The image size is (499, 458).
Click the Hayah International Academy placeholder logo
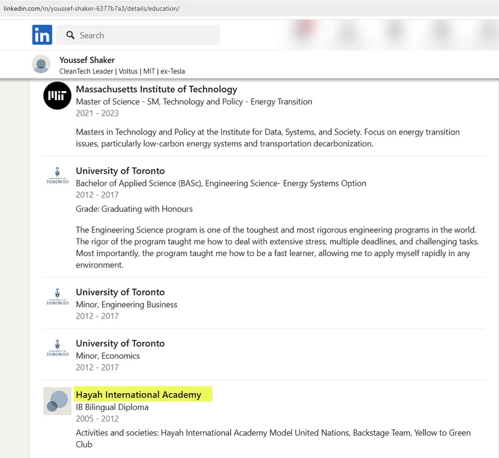57,401
